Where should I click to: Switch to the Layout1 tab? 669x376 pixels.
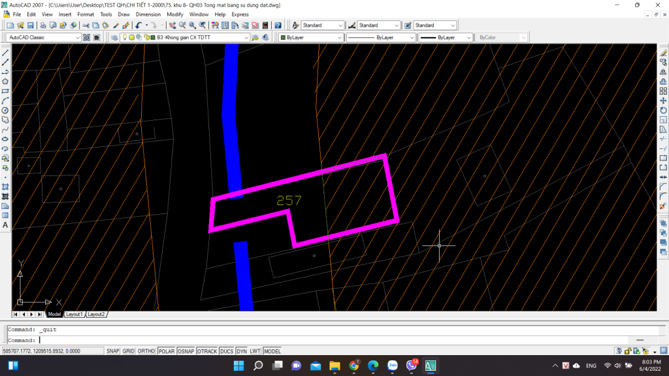[x=74, y=315]
